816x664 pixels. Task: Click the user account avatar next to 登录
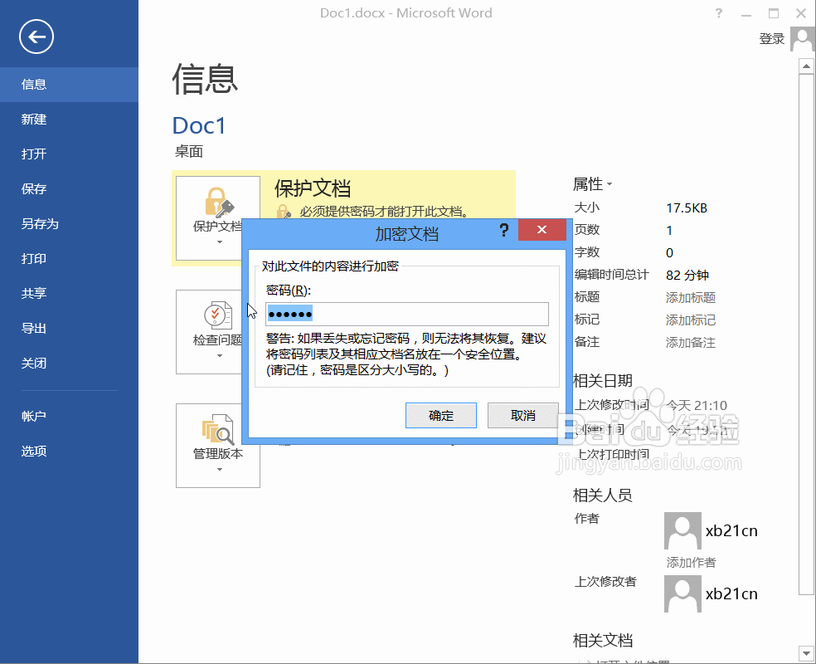(801, 39)
